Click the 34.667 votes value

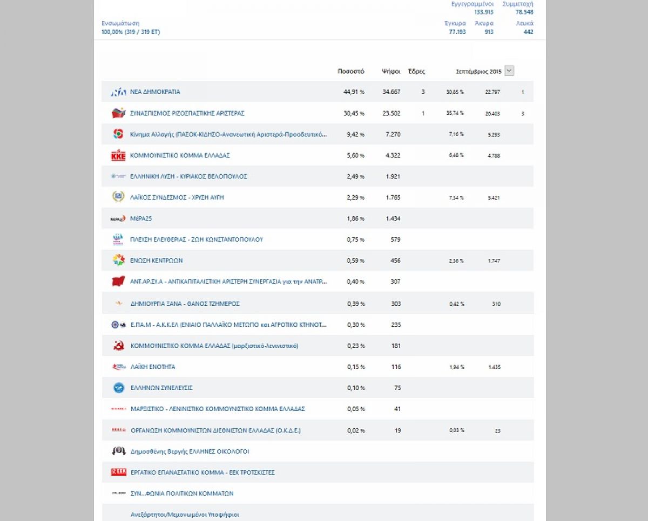pyautogui.click(x=391, y=92)
